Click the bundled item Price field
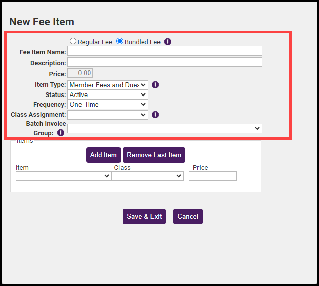 point(213,176)
